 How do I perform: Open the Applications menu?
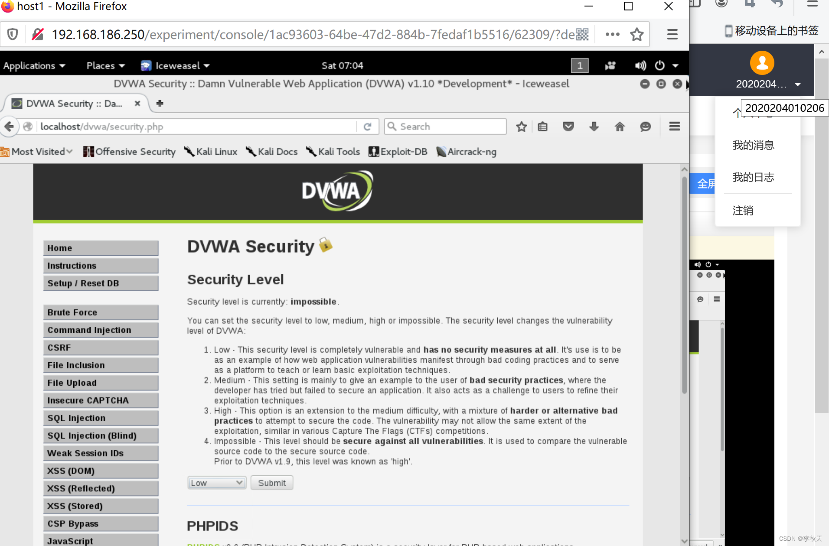tap(34, 65)
